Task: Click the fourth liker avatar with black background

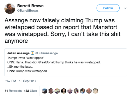Action: click(x=64, y=91)
